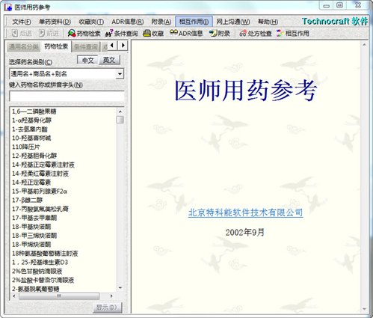Click drug list scroll-down arrow
This screenshot has height=318, width=373.
tap(120, 288)
